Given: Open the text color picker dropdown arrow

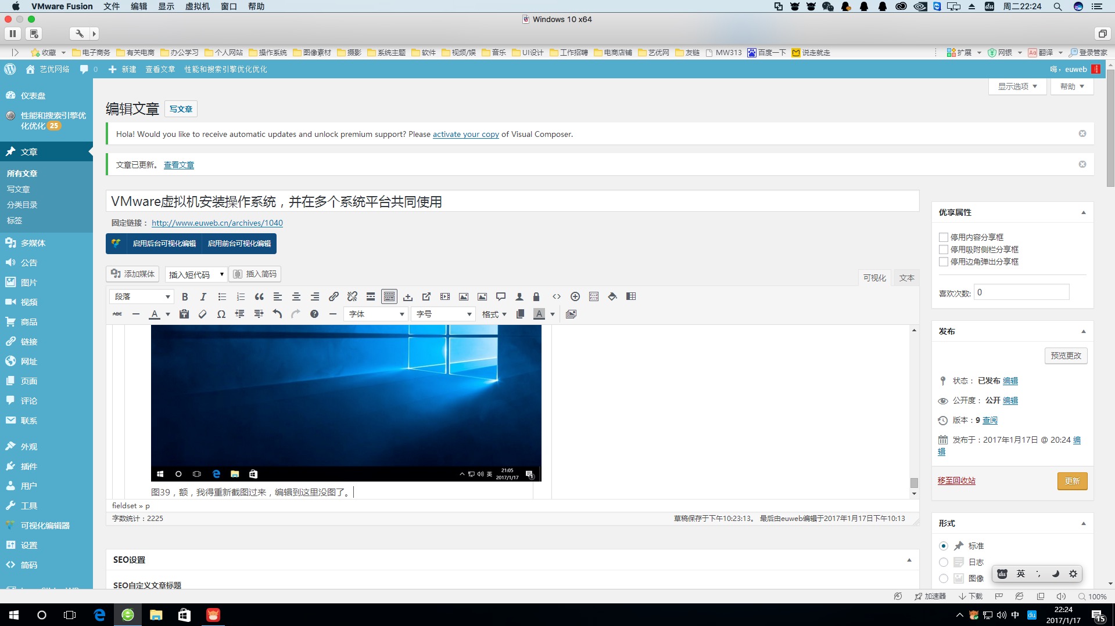Looking at the screenshot, I should tap(168, 314).
